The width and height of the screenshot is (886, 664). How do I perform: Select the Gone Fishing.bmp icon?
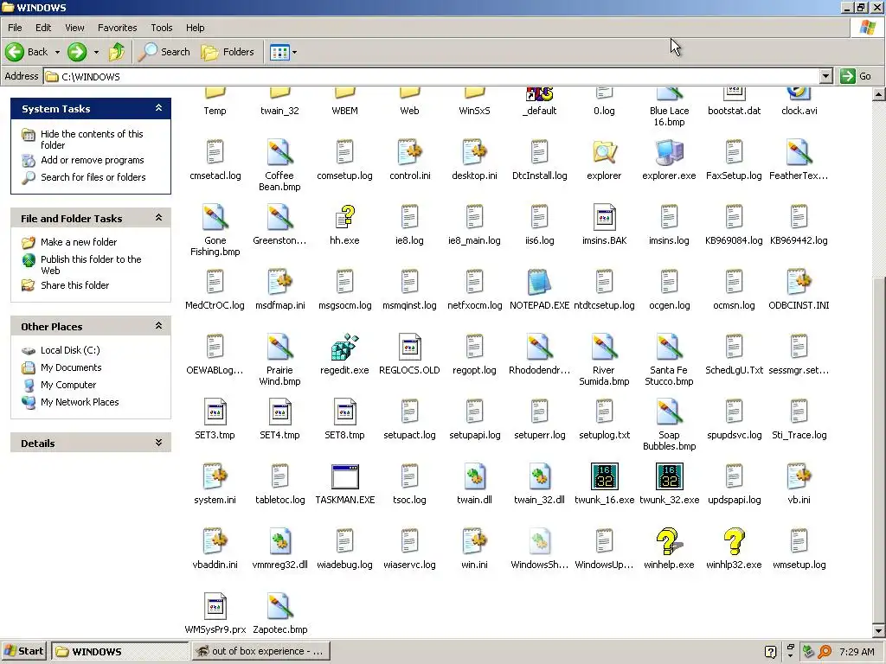[x=215, y=217]
